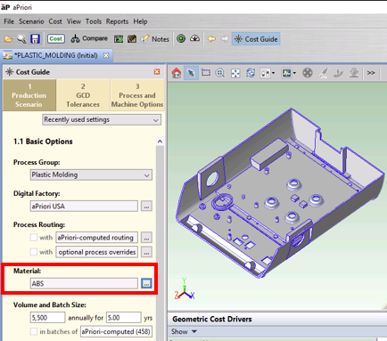Click the green-arrow image icon before Notes

(119, 39)
